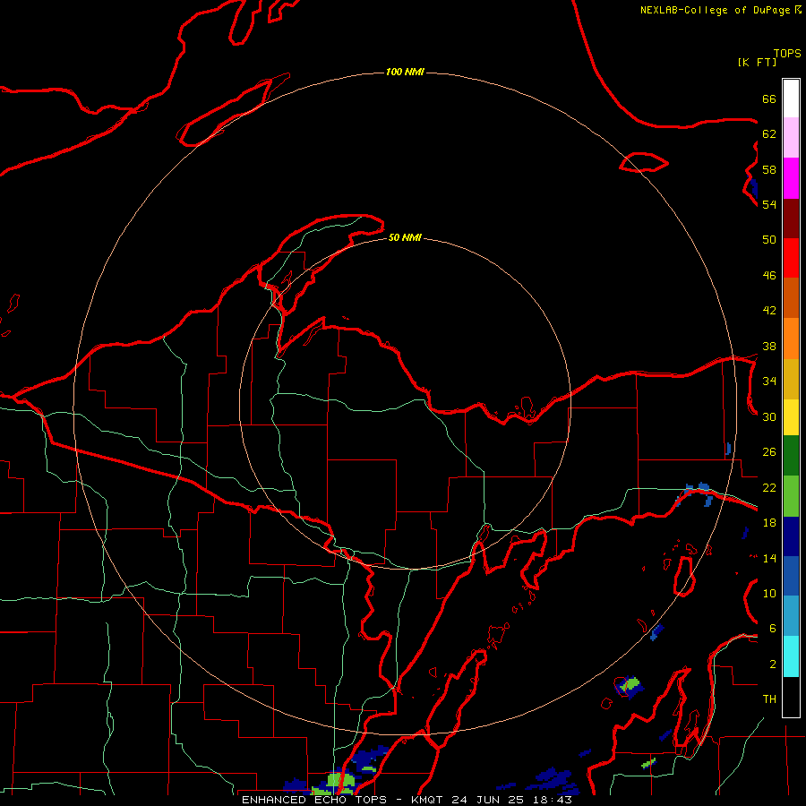
Task: Select the dark green legend swatch
Action: pos(791,456)
